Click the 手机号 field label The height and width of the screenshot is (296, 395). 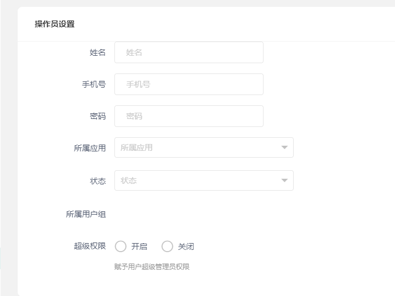(94, 84)
